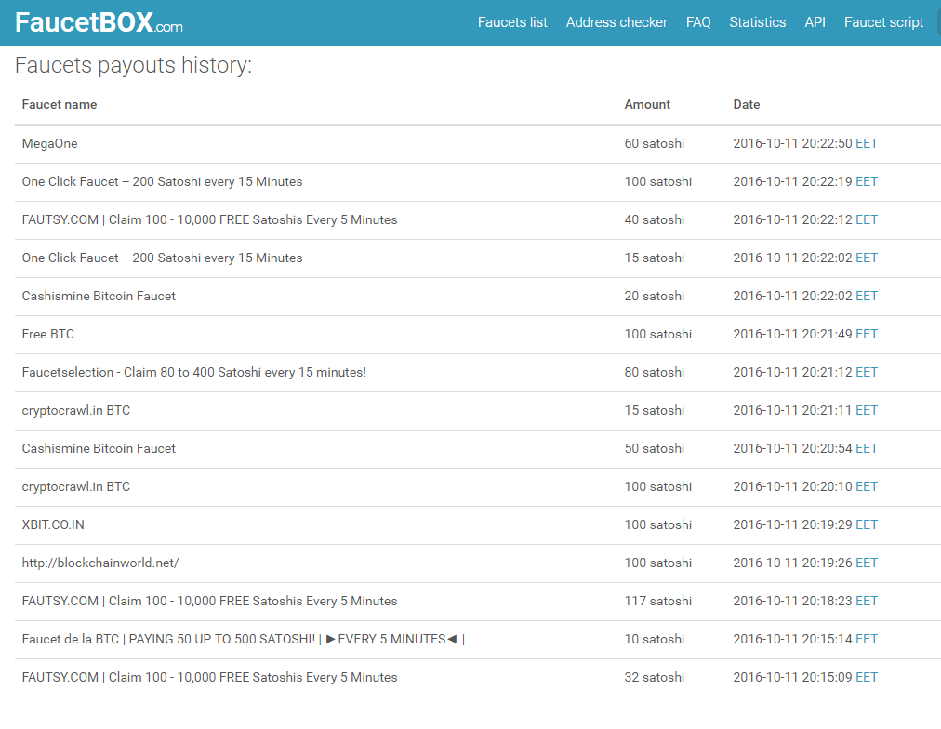This screenshot has height=729, width=941.
Task: Click the EET link at 20:22:50
Action: [x=867, y=143]
